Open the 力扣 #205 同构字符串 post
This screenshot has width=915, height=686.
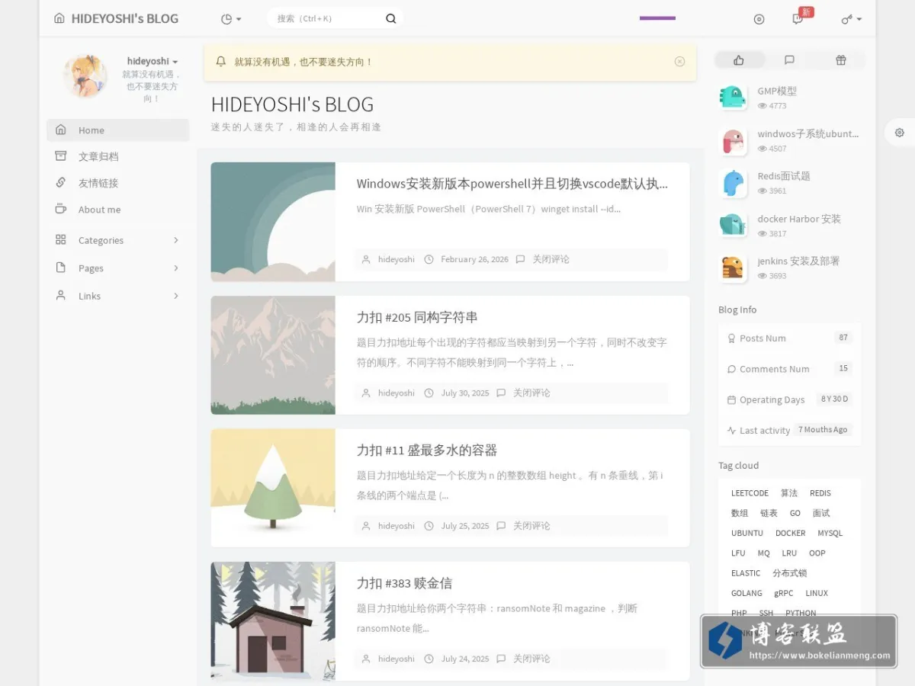pos(417,317)
